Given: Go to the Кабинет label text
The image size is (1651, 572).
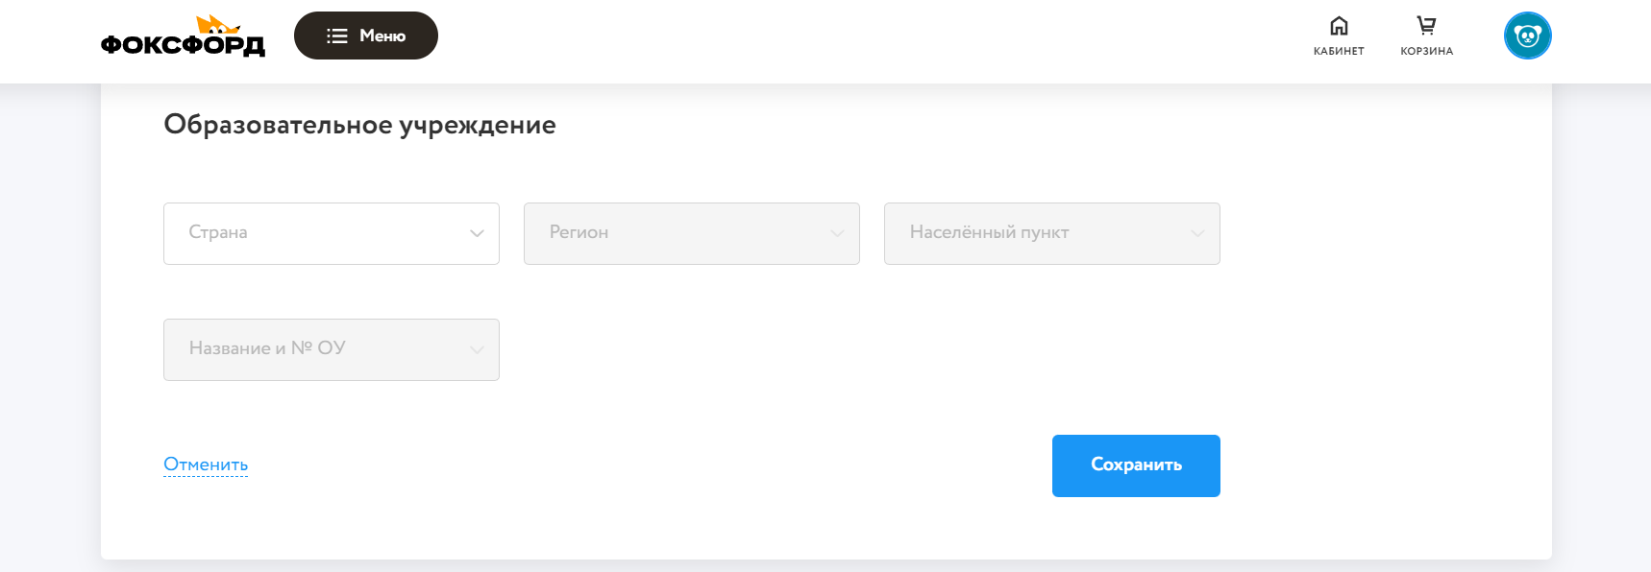Looking at the screenshot, I should coord(1339,52).
